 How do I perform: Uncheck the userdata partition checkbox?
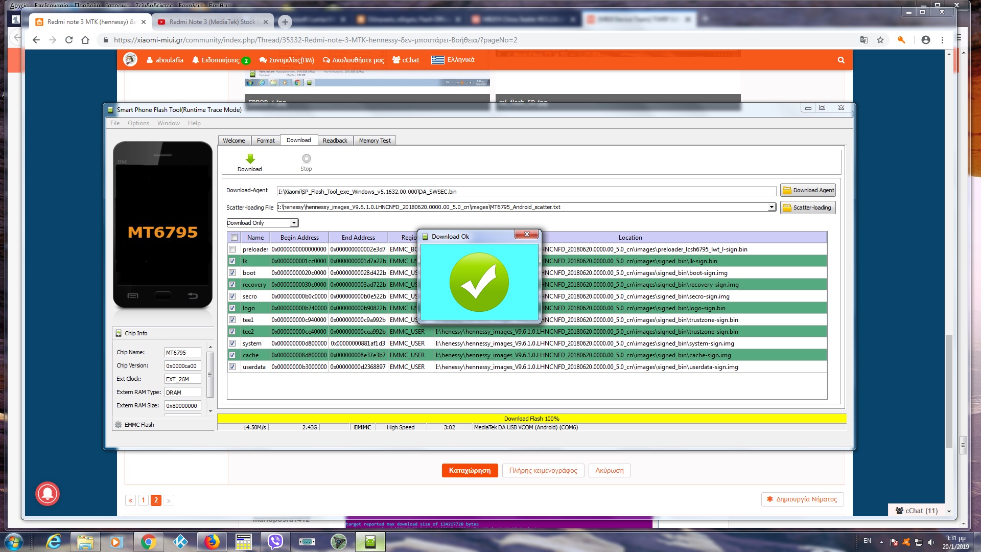pos(232,367)
